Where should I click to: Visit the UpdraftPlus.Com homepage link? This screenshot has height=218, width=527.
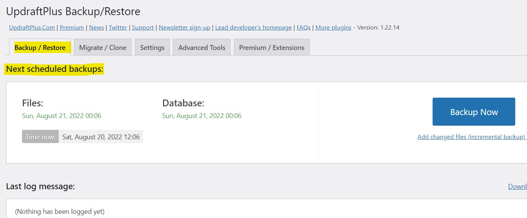[31, 27]
